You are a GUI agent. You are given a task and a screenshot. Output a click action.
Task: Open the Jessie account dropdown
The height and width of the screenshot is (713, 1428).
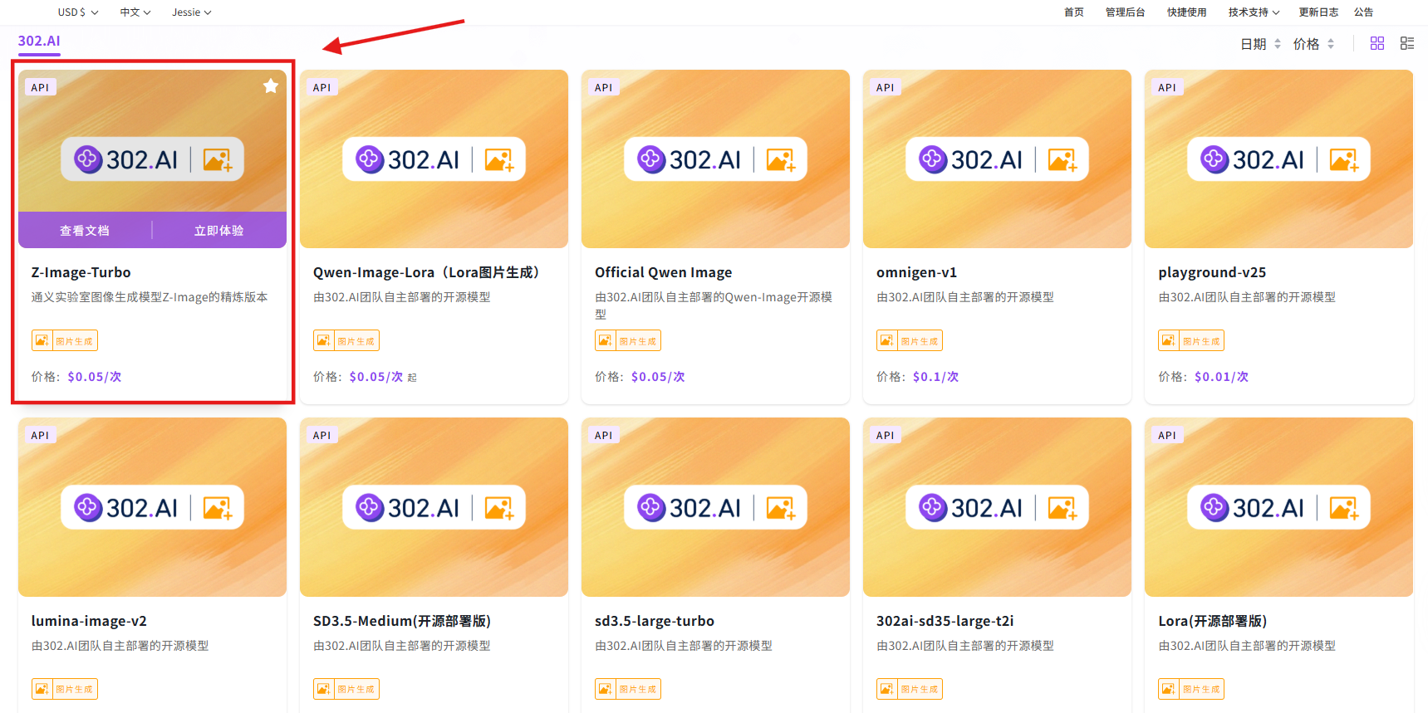coord(192,12)
